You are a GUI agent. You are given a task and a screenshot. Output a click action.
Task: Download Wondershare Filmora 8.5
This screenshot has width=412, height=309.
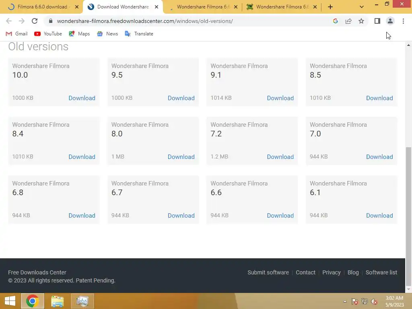tap(379, 98)
